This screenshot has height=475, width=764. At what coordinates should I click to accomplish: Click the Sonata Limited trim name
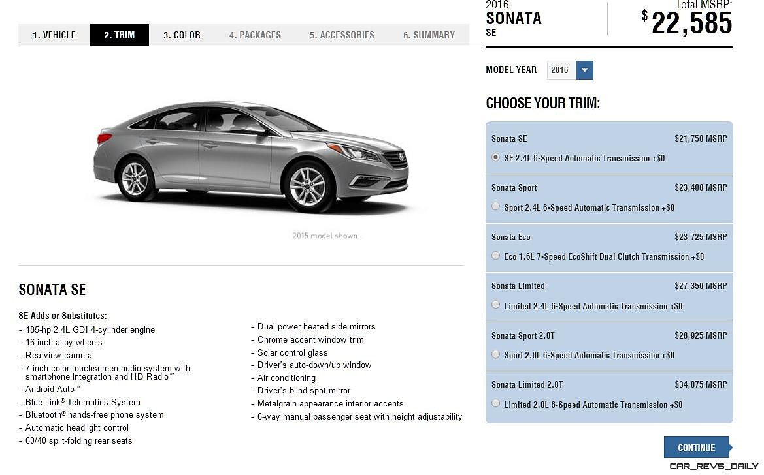point(518,286)
